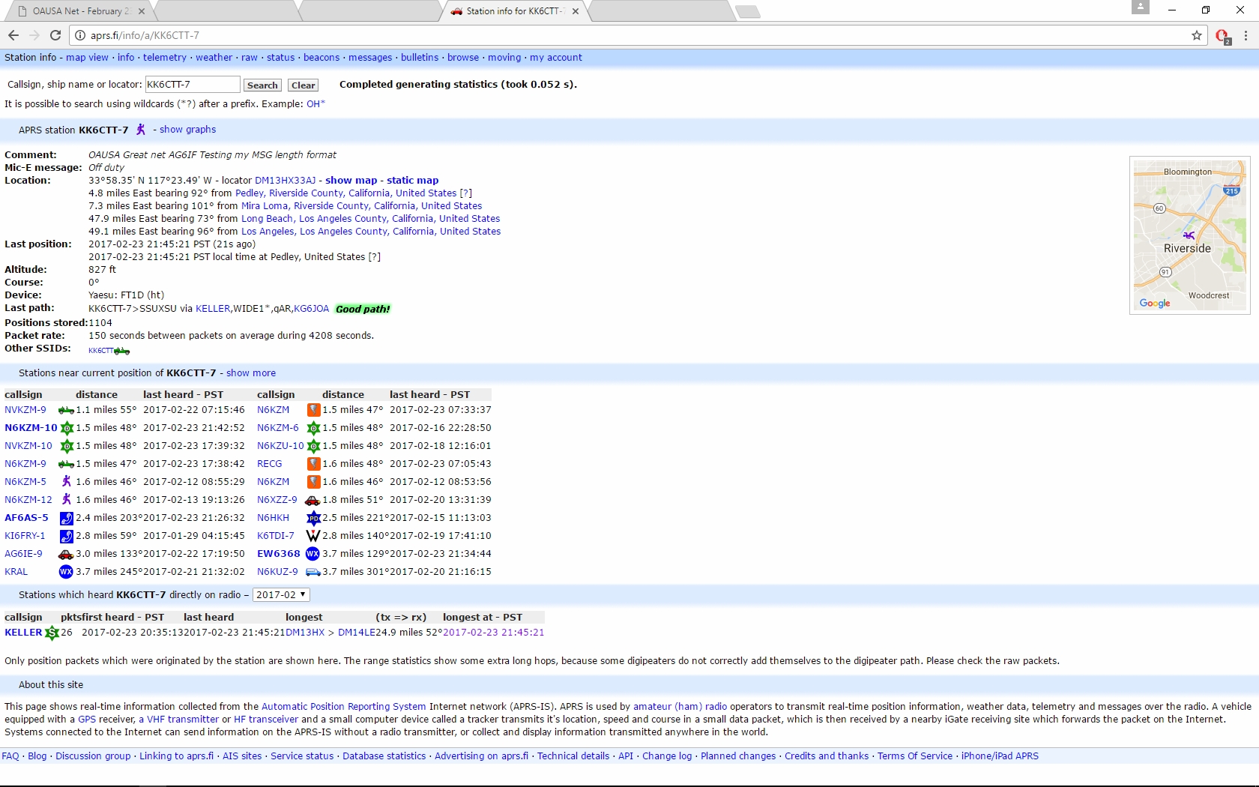The height and width of the screenshot is (787, 1259).
Task: Click the W icon next to K6TDI-7
Action: 313,536
